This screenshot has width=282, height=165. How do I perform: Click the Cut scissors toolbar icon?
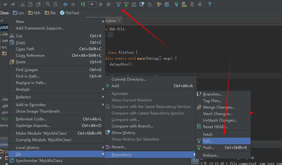(22, 4)
